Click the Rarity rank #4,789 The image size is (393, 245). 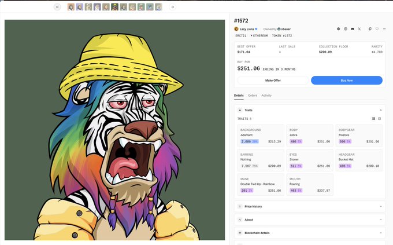(x=377, y=52)
